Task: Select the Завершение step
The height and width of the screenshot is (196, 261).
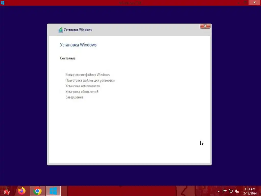Action: click(74, 97)
